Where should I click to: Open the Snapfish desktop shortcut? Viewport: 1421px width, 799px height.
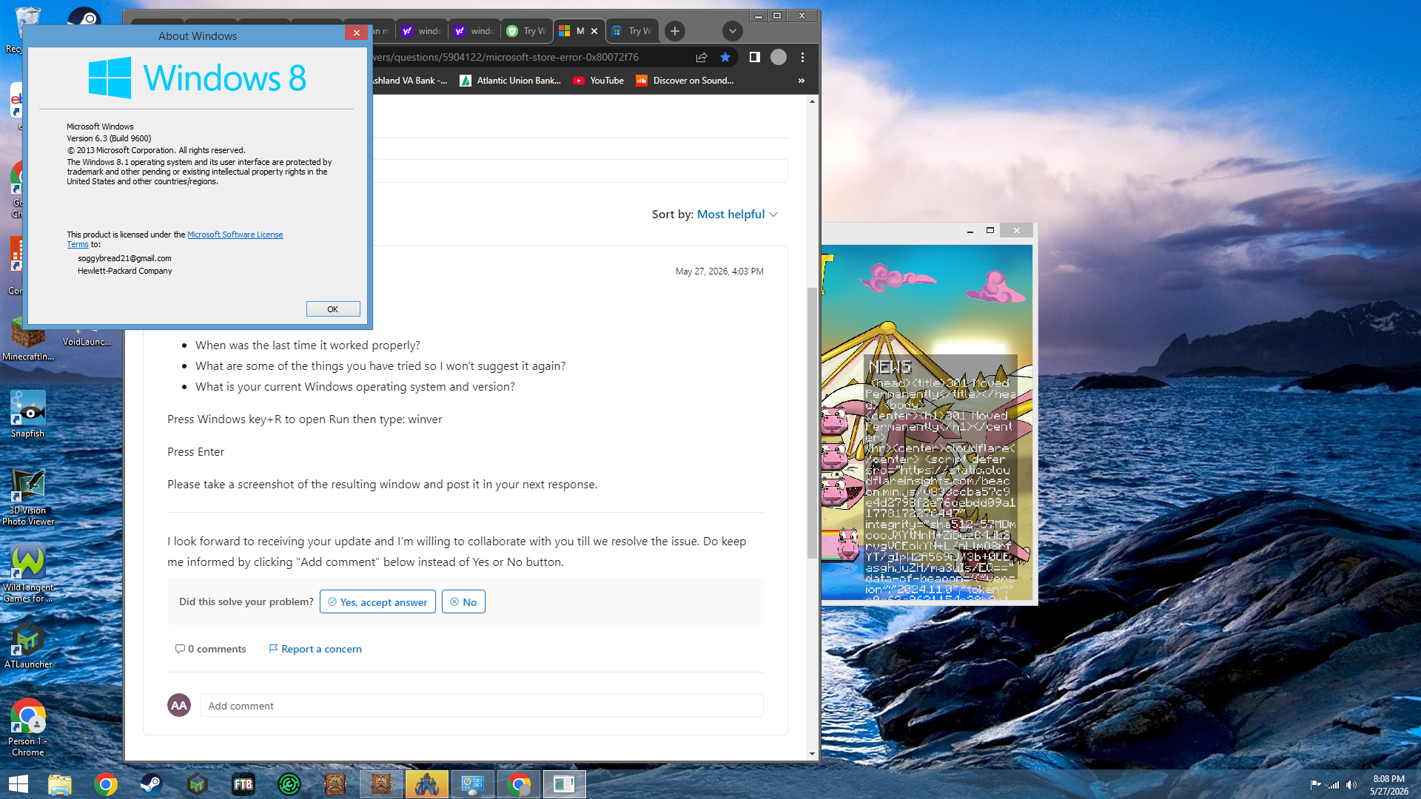click(x=28, y=414)
